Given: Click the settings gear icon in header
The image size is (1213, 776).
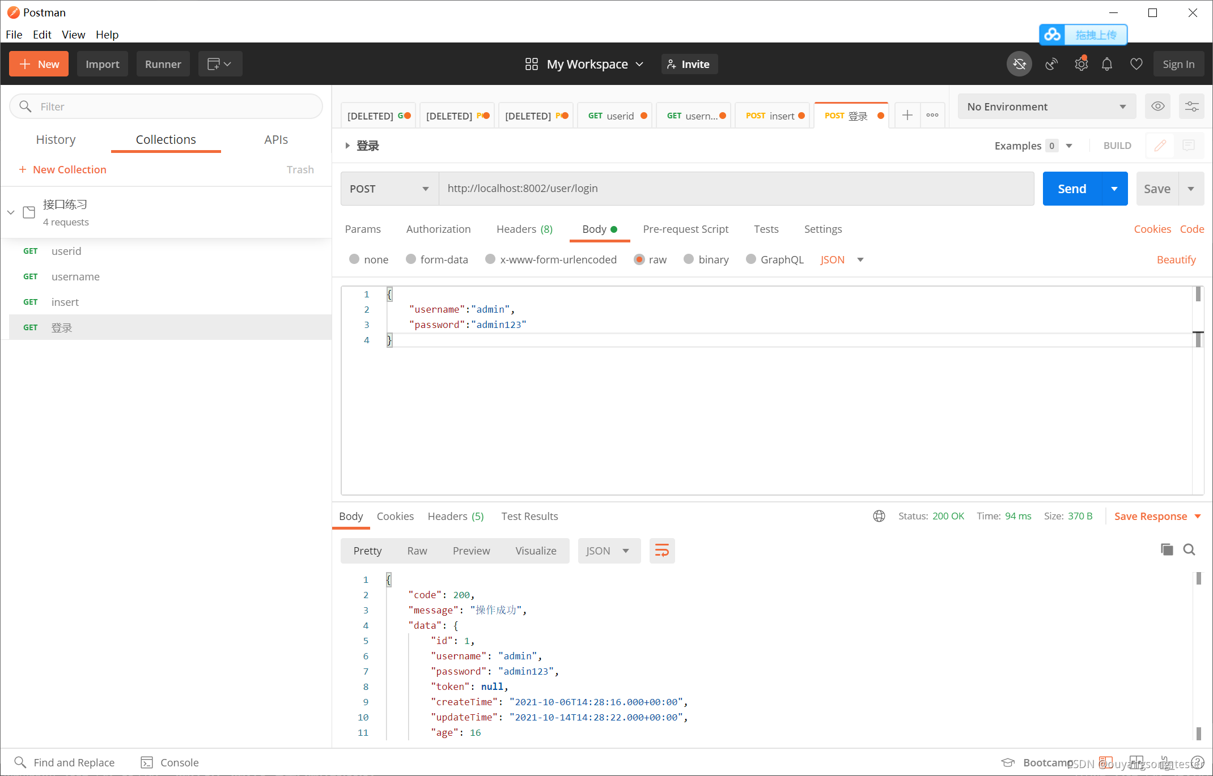Looking at the screenshot, I should (x=1081, y=64).
